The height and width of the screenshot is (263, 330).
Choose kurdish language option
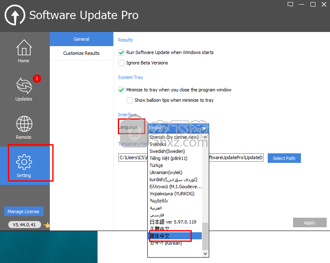pyautogui.click(x=175, y=179)
